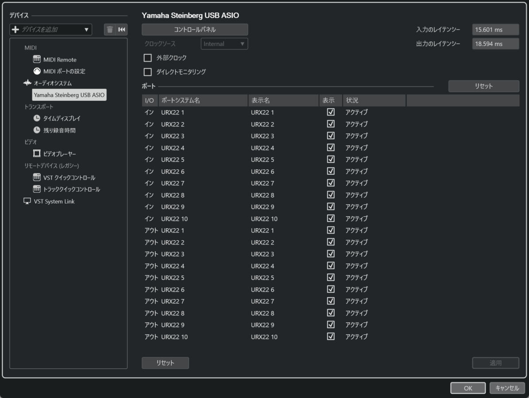Image resolution: width=529 pixels, height=398 pixels.
Task: Click port system name イン URX22 3
Action: tap(173, 136)
